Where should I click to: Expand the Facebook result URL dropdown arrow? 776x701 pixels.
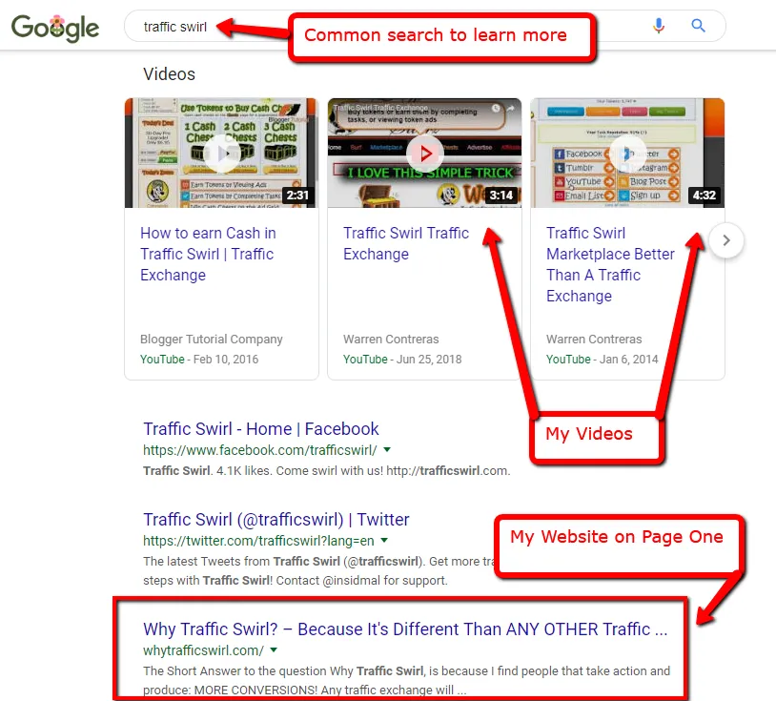(x=387, y=450)
